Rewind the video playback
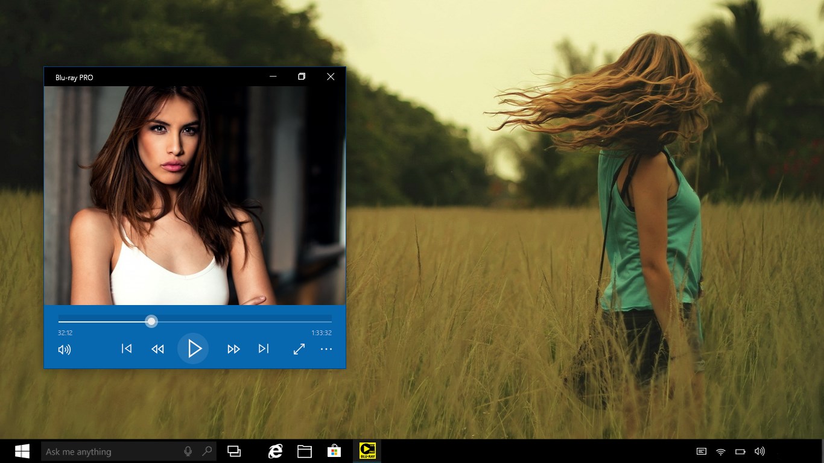Screen dimensions: 824x463 (x=157, y=348)
